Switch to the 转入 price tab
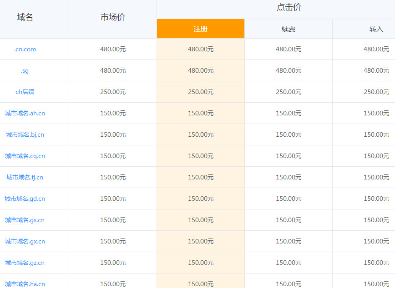The height and width of the screenshot is (288, 395). (x=376, y=29)
